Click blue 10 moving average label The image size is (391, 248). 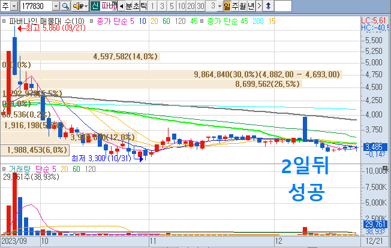tap(142, 21)
